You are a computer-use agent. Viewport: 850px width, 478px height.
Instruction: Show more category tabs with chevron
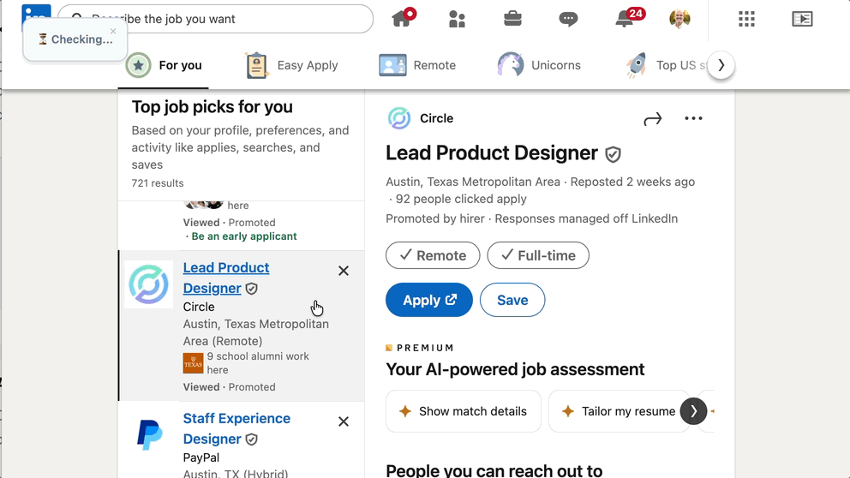721,65
